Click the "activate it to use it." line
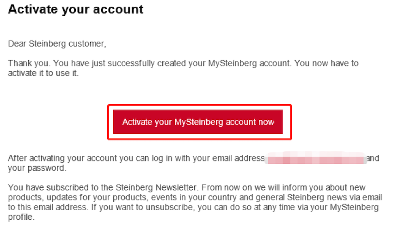 point(43,73)
